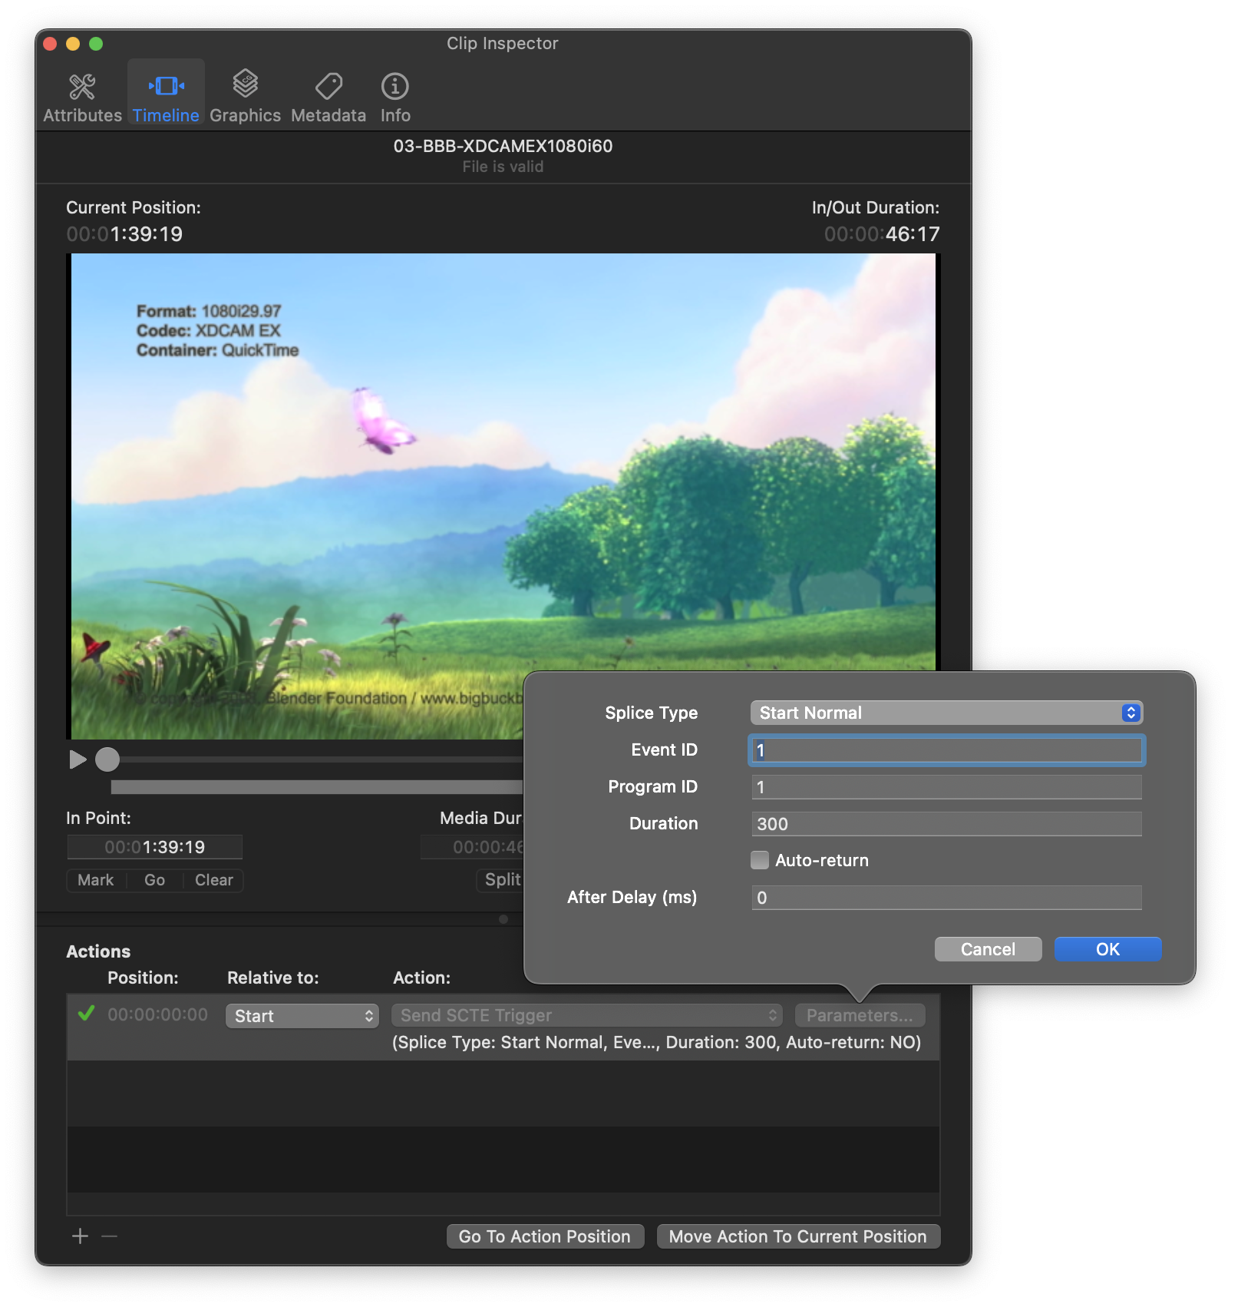Click the Mark button for In Point
Viewport: 1251px width, 1307px height.
click(x=96, y=880)
